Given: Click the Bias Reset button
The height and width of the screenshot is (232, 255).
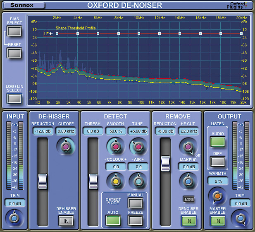Looking at the screenshot, I should coord(14,53).
